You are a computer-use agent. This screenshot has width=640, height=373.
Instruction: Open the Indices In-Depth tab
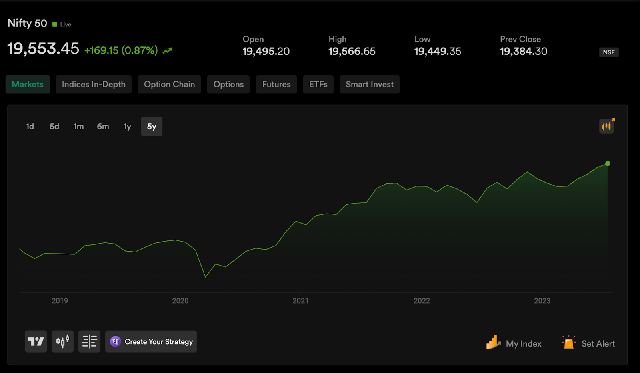click(x=94, y=84)
